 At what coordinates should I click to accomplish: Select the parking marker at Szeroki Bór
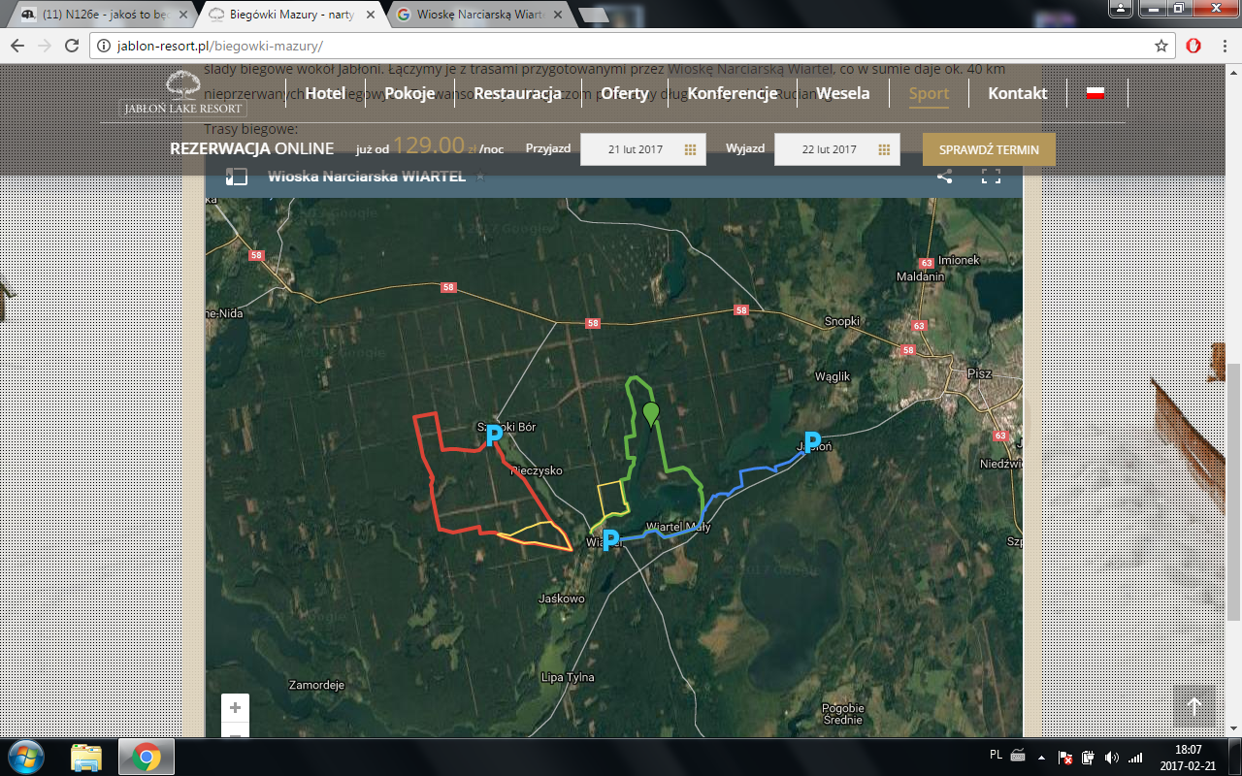(494, 435)
